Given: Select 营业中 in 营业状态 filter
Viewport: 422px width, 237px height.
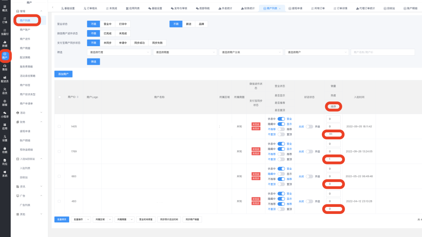Looking at the screenshot, I should coord(107,24).
